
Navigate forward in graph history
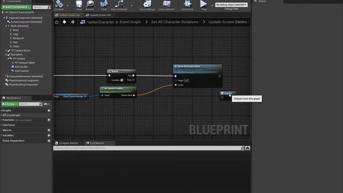click(73, 22)
